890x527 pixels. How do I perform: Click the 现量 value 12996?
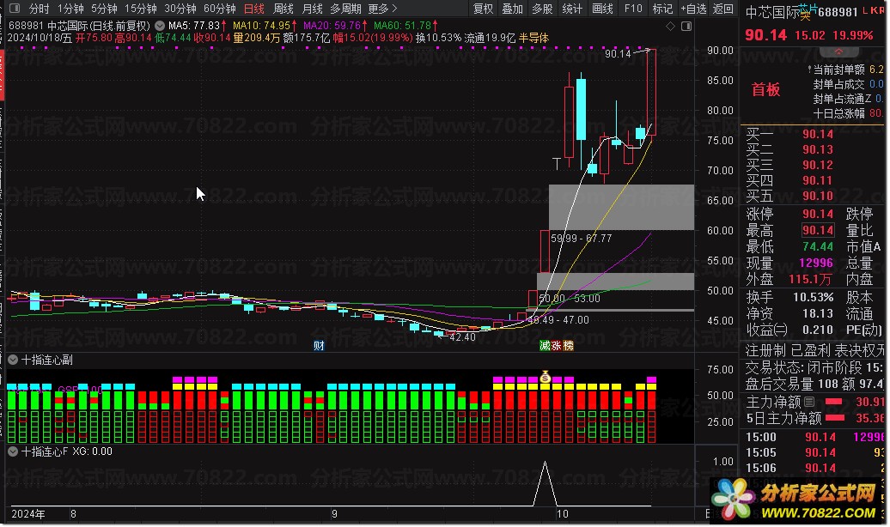click(815, 263)
